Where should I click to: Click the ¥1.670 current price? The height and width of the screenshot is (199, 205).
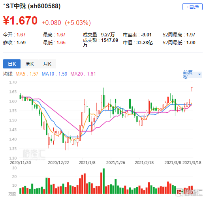pyautogui.click(x=20, y=21)
